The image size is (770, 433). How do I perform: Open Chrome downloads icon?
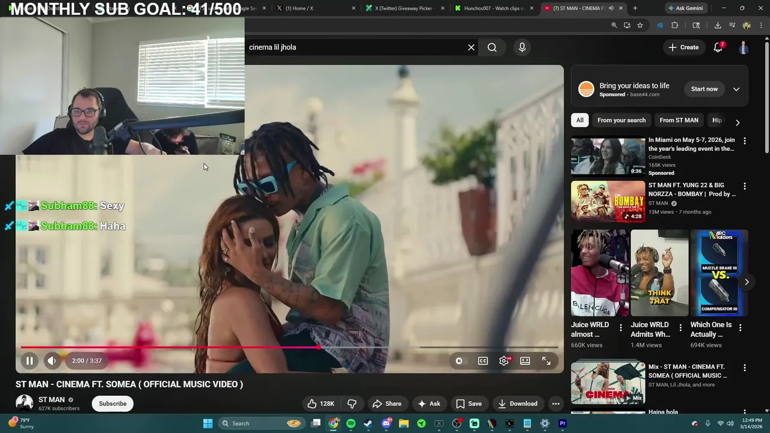718,25
